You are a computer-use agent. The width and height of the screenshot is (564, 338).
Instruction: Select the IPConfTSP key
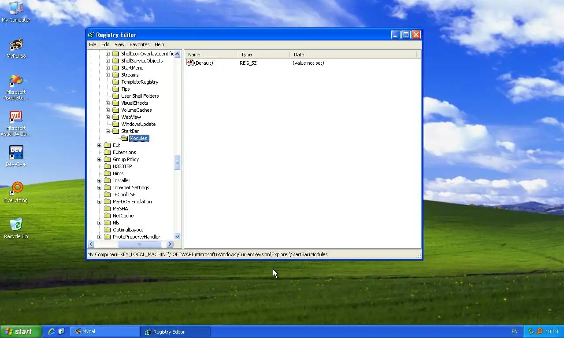[124, 195]
